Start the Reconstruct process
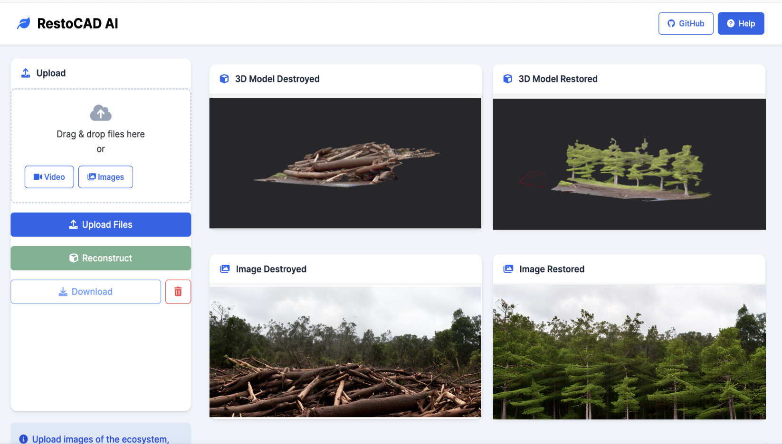 (x=101, y=258)
